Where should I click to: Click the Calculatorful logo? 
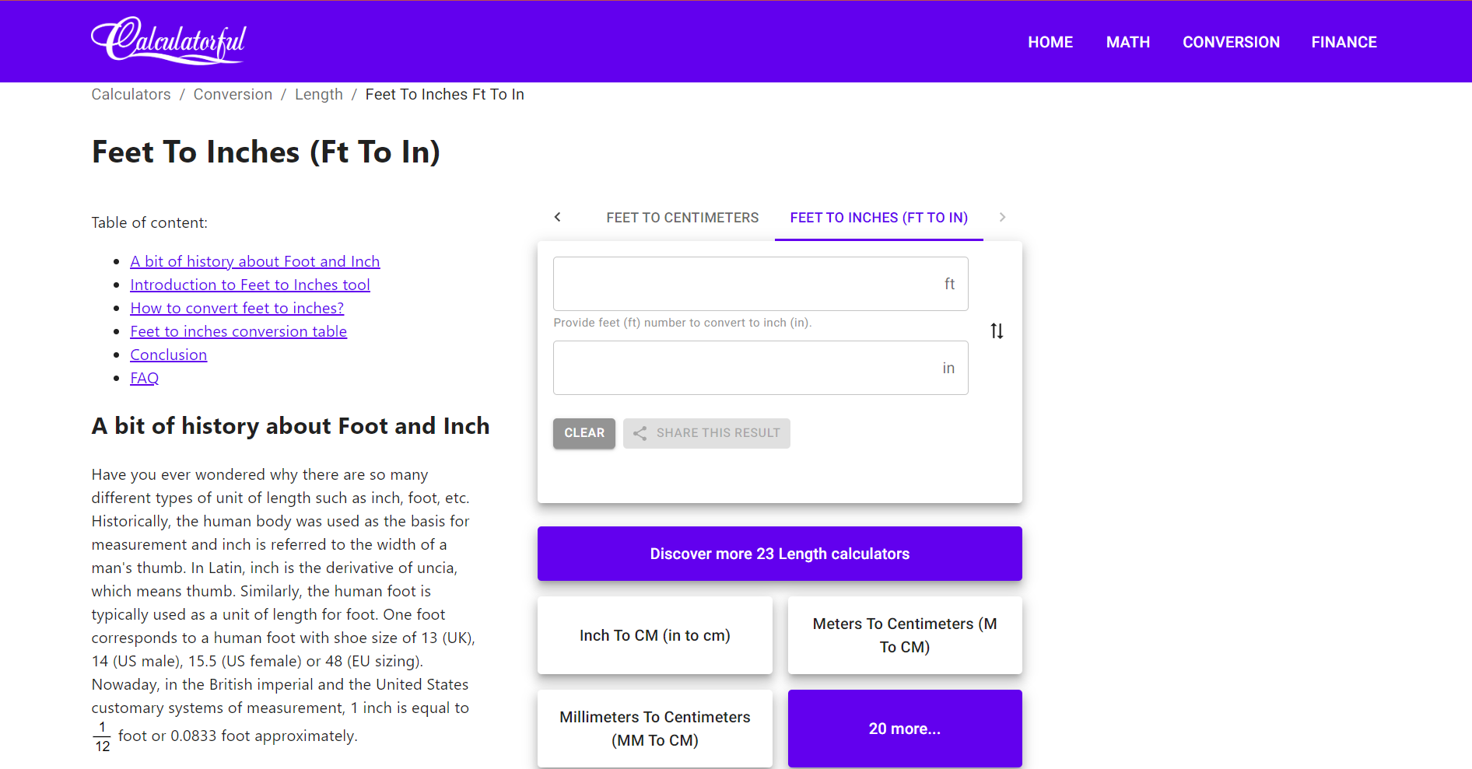(168, 40)
